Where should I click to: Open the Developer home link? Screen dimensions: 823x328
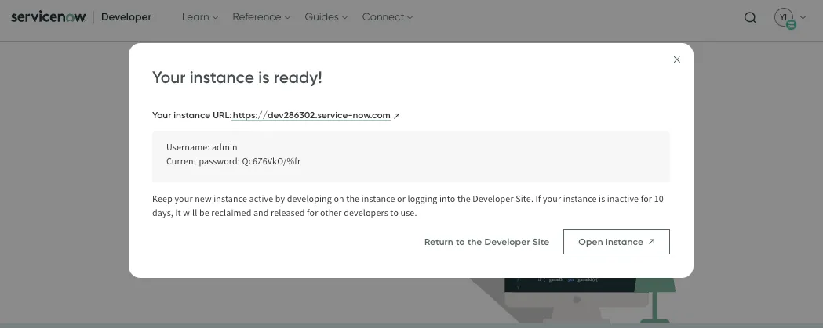126,16
